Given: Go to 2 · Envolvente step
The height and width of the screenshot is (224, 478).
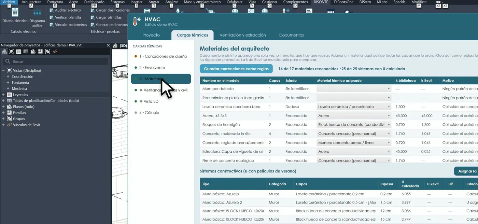Looking at the screenshot, I should click(x=161, y=68).
